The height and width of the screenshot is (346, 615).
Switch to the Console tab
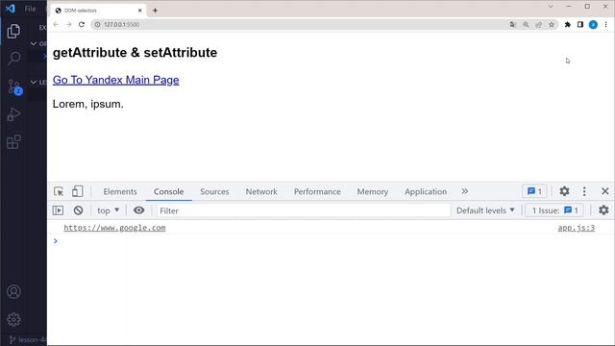(169, 191)
